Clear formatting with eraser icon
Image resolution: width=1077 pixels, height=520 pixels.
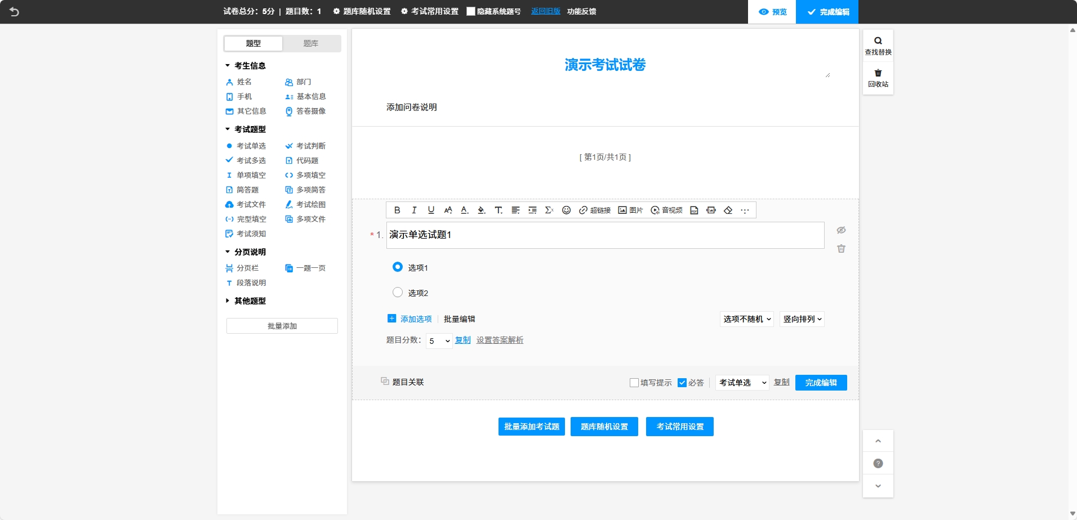(x=728, y=210)
